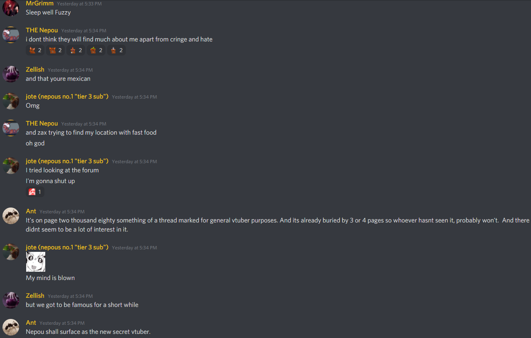Click the jote username above 'Omg'
The height and width of the screenshot is (338, 531).
(x=67, y=97)
